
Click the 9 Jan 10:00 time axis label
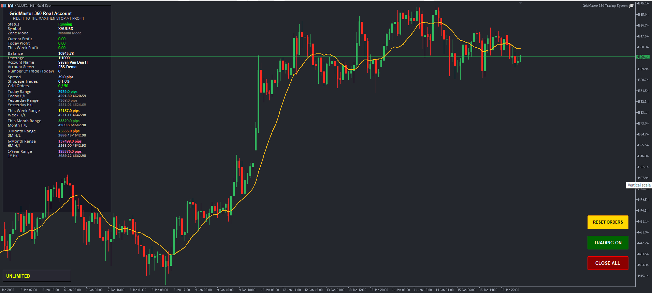tap(226, 290)
